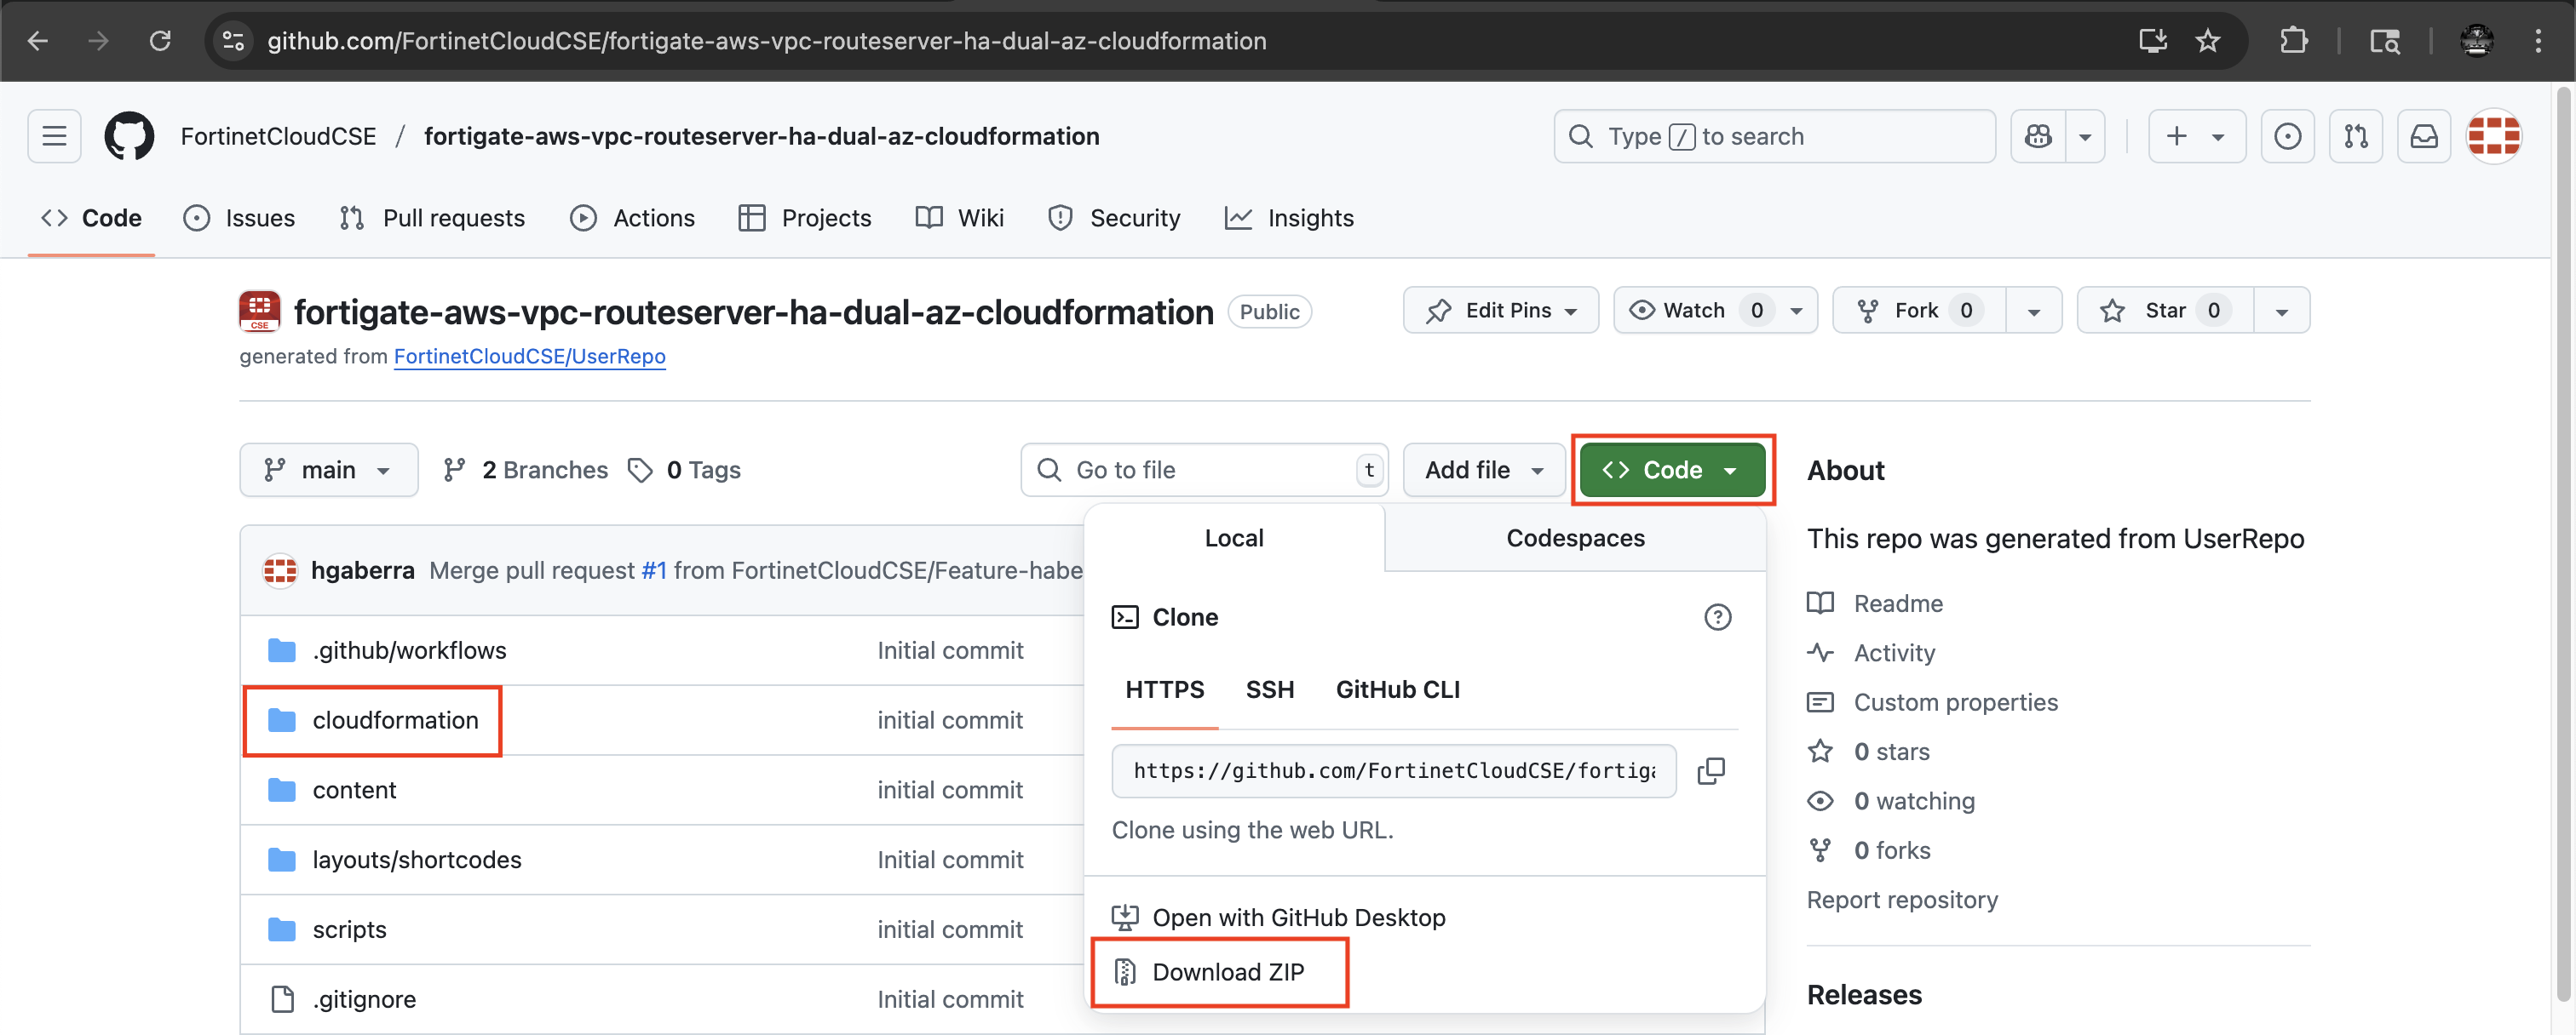
Task: Open the Insights tab
Action: coord(1289,218)
